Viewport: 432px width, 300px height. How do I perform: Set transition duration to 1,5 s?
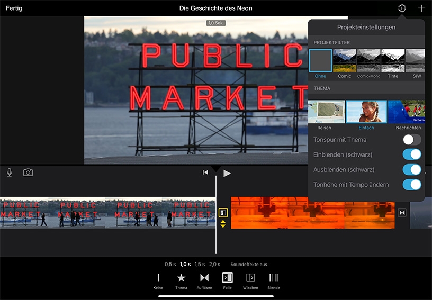200,264
